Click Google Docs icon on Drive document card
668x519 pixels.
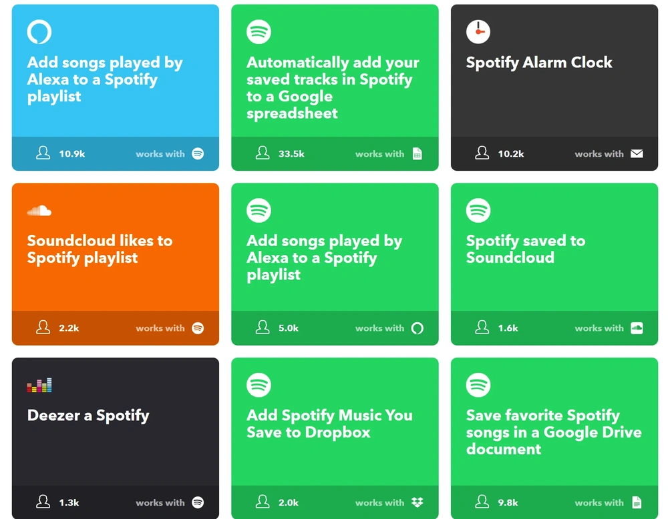[637, 502]
